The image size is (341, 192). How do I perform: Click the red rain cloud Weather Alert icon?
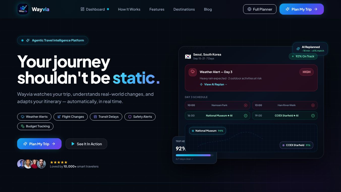[x=193, y=72]
